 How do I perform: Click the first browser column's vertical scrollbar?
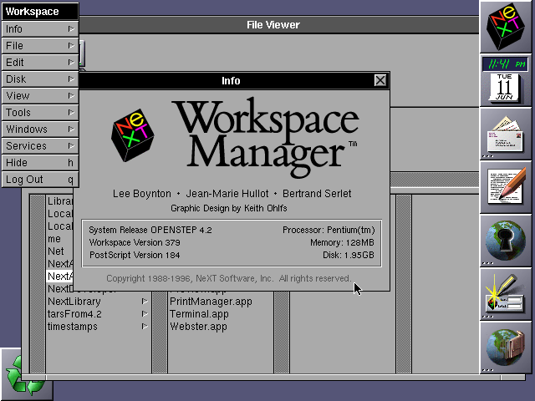37,284
